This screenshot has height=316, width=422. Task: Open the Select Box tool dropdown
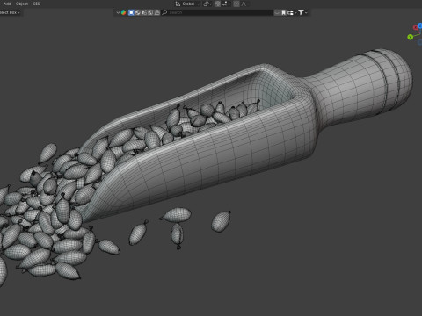pyautogui.click(x=10, y=12)
